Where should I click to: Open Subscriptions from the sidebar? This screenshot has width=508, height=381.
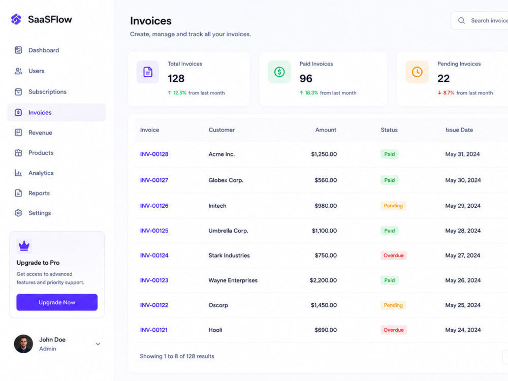pos(57,91)
